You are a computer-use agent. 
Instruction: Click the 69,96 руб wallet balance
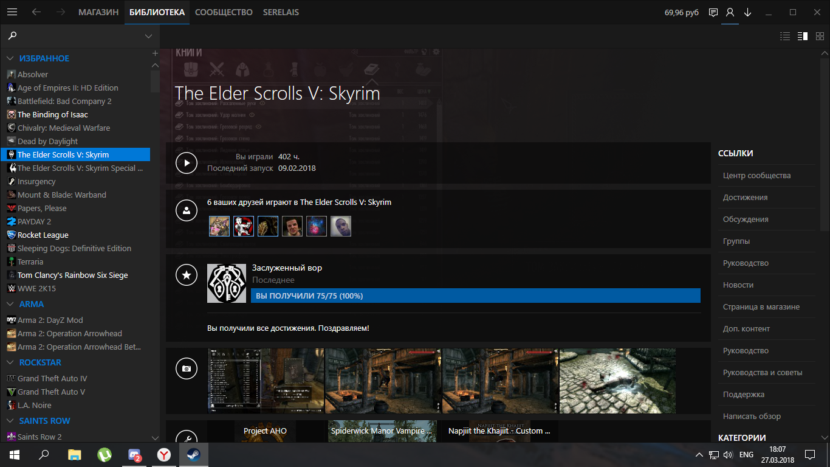click(x=682, y=12)
